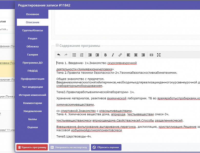Click Удалить программу button
The image size is (200, 153).
(32, 147)
